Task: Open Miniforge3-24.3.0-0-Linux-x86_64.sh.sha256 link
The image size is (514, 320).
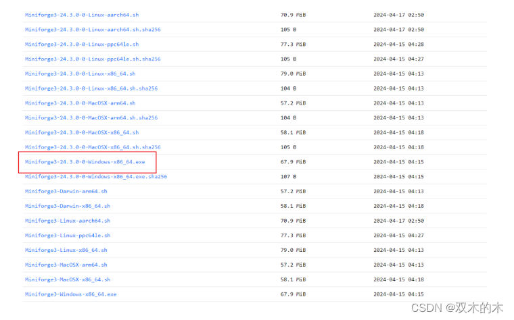Action: click(91, 88)
